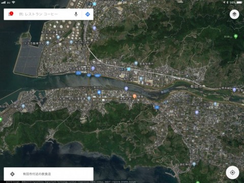Open directions with the blue arrow icon
Viewport: 244px width, 183px height.
click(x=87, y=14)
